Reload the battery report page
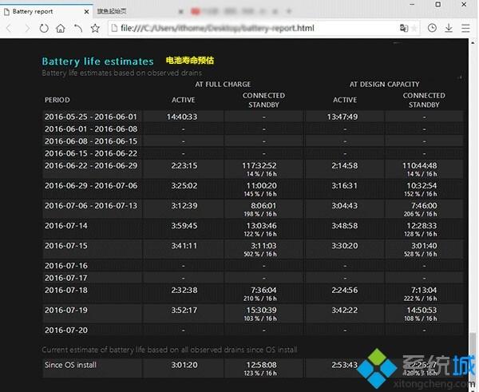This screenshot has width=479, height=392. tap(43, 28)
